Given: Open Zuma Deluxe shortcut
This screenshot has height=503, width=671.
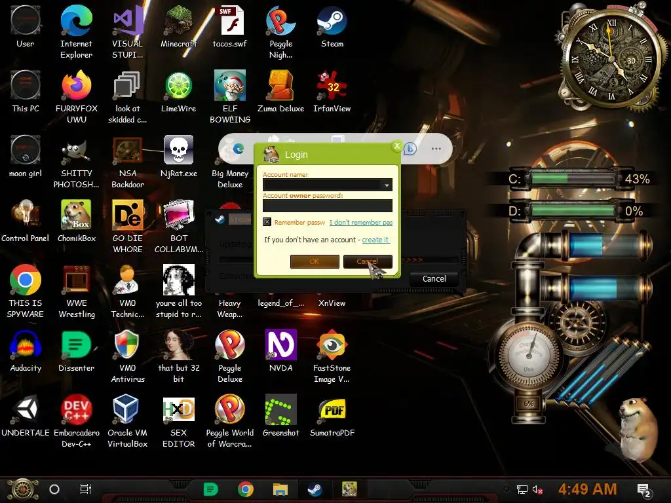Looking at the screenshot, I should point(280,92).
